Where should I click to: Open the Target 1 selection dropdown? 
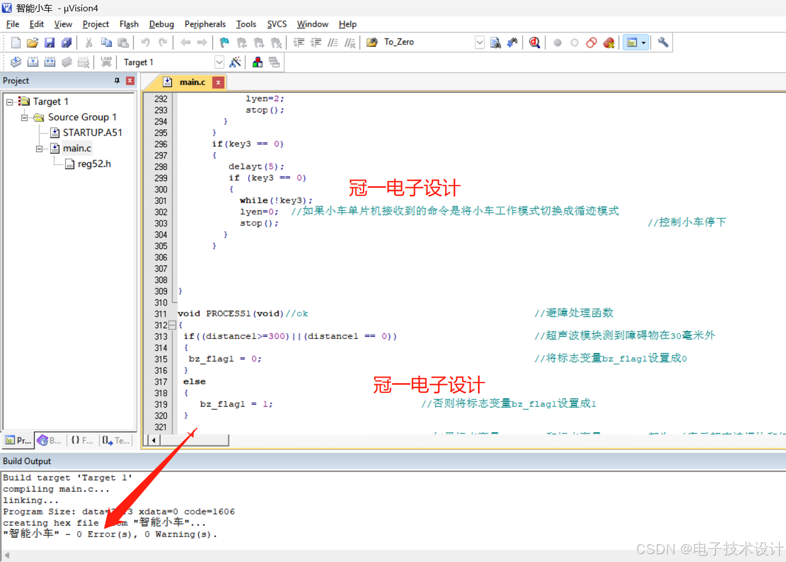tap(219, 62)
